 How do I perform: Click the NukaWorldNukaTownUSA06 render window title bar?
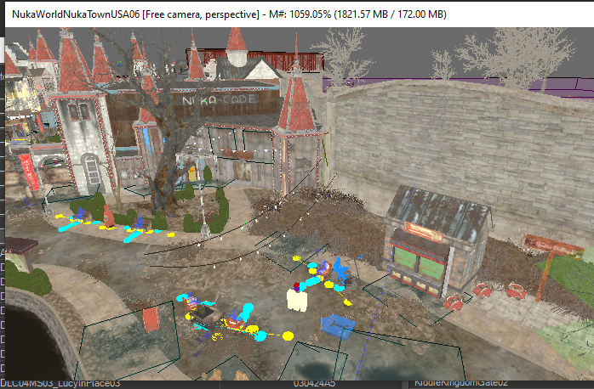300,14
